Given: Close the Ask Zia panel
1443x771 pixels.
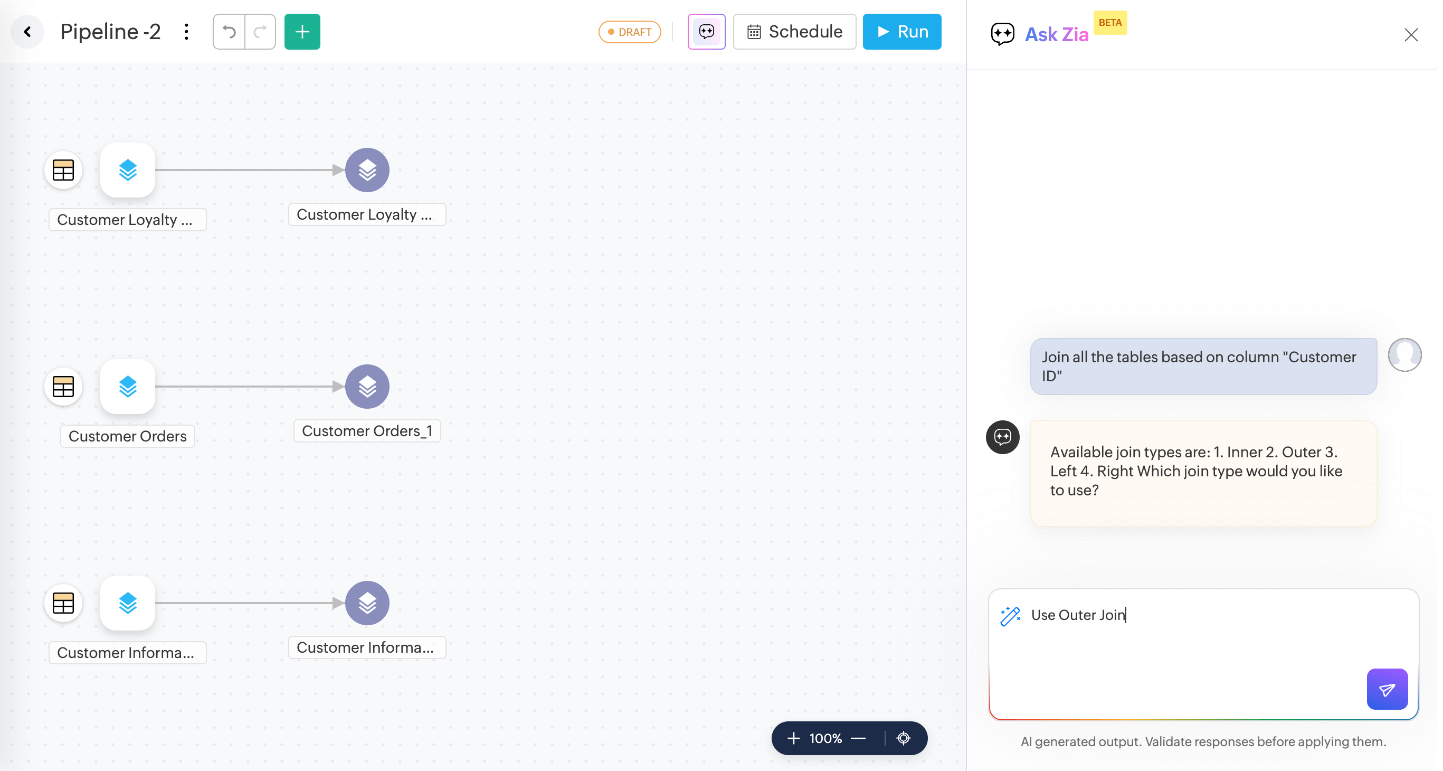Looking at the screenshot, I should 1411,35.
